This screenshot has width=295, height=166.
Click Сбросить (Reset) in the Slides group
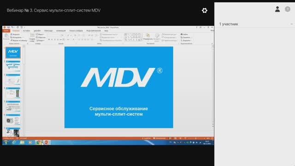coord(41,37)
